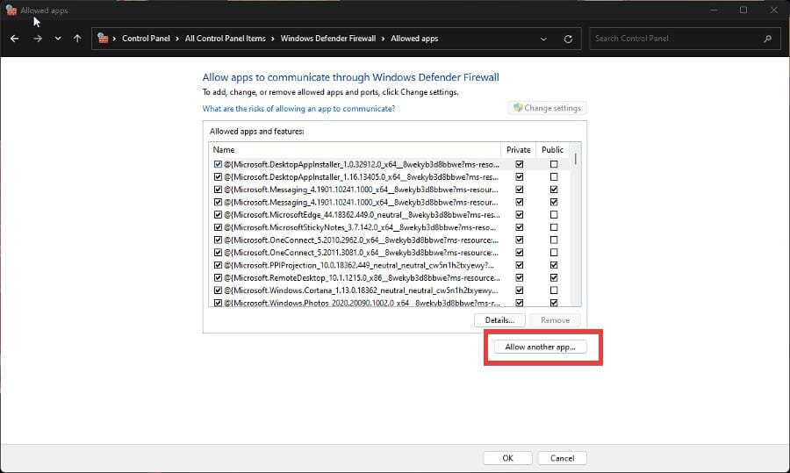Click the Details... button
Screen dimensions: 790x473
(499, 319)
